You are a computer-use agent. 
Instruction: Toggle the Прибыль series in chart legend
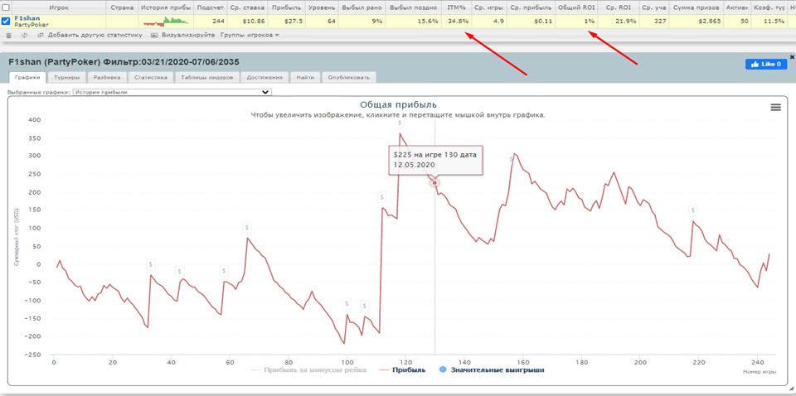pyautogui.click(x=408, y=369)
